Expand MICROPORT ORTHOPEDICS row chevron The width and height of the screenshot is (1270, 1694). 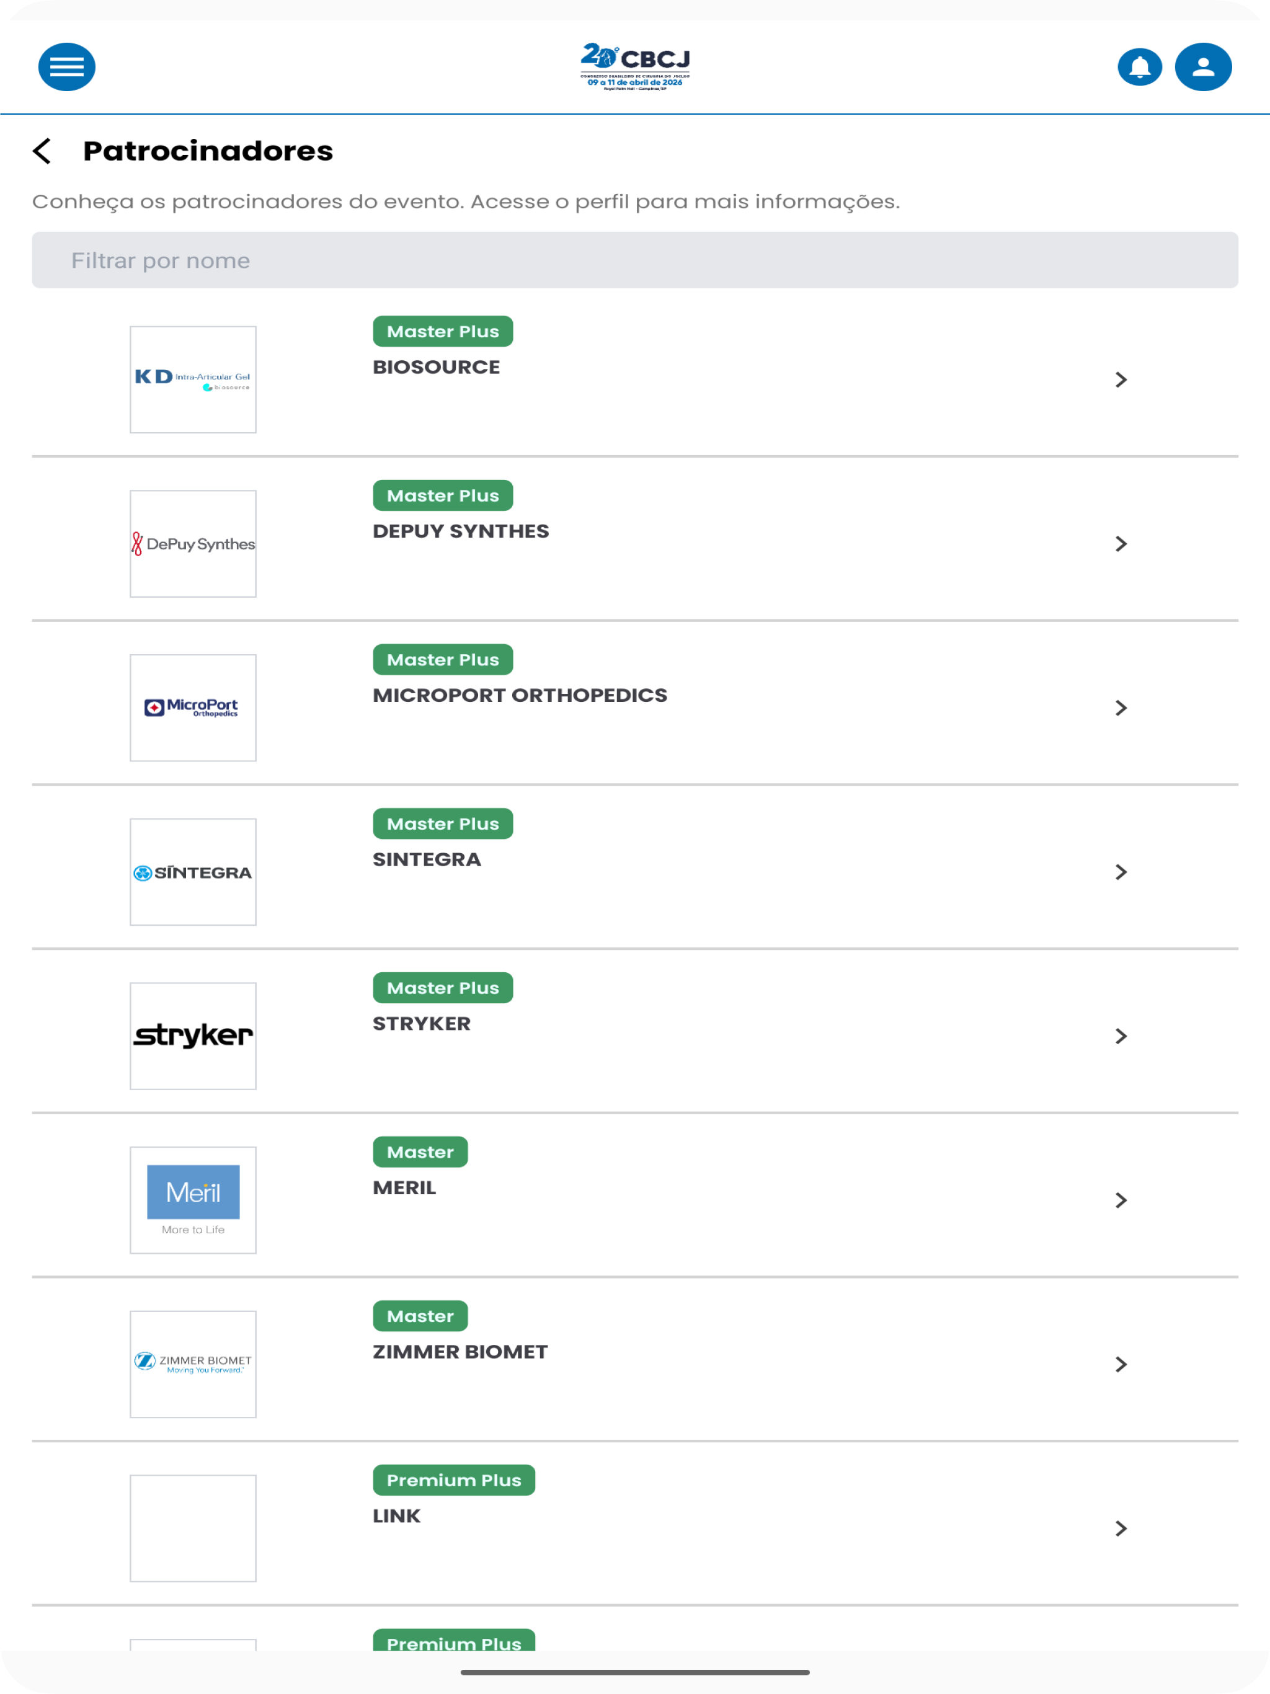coord(1121,707)
